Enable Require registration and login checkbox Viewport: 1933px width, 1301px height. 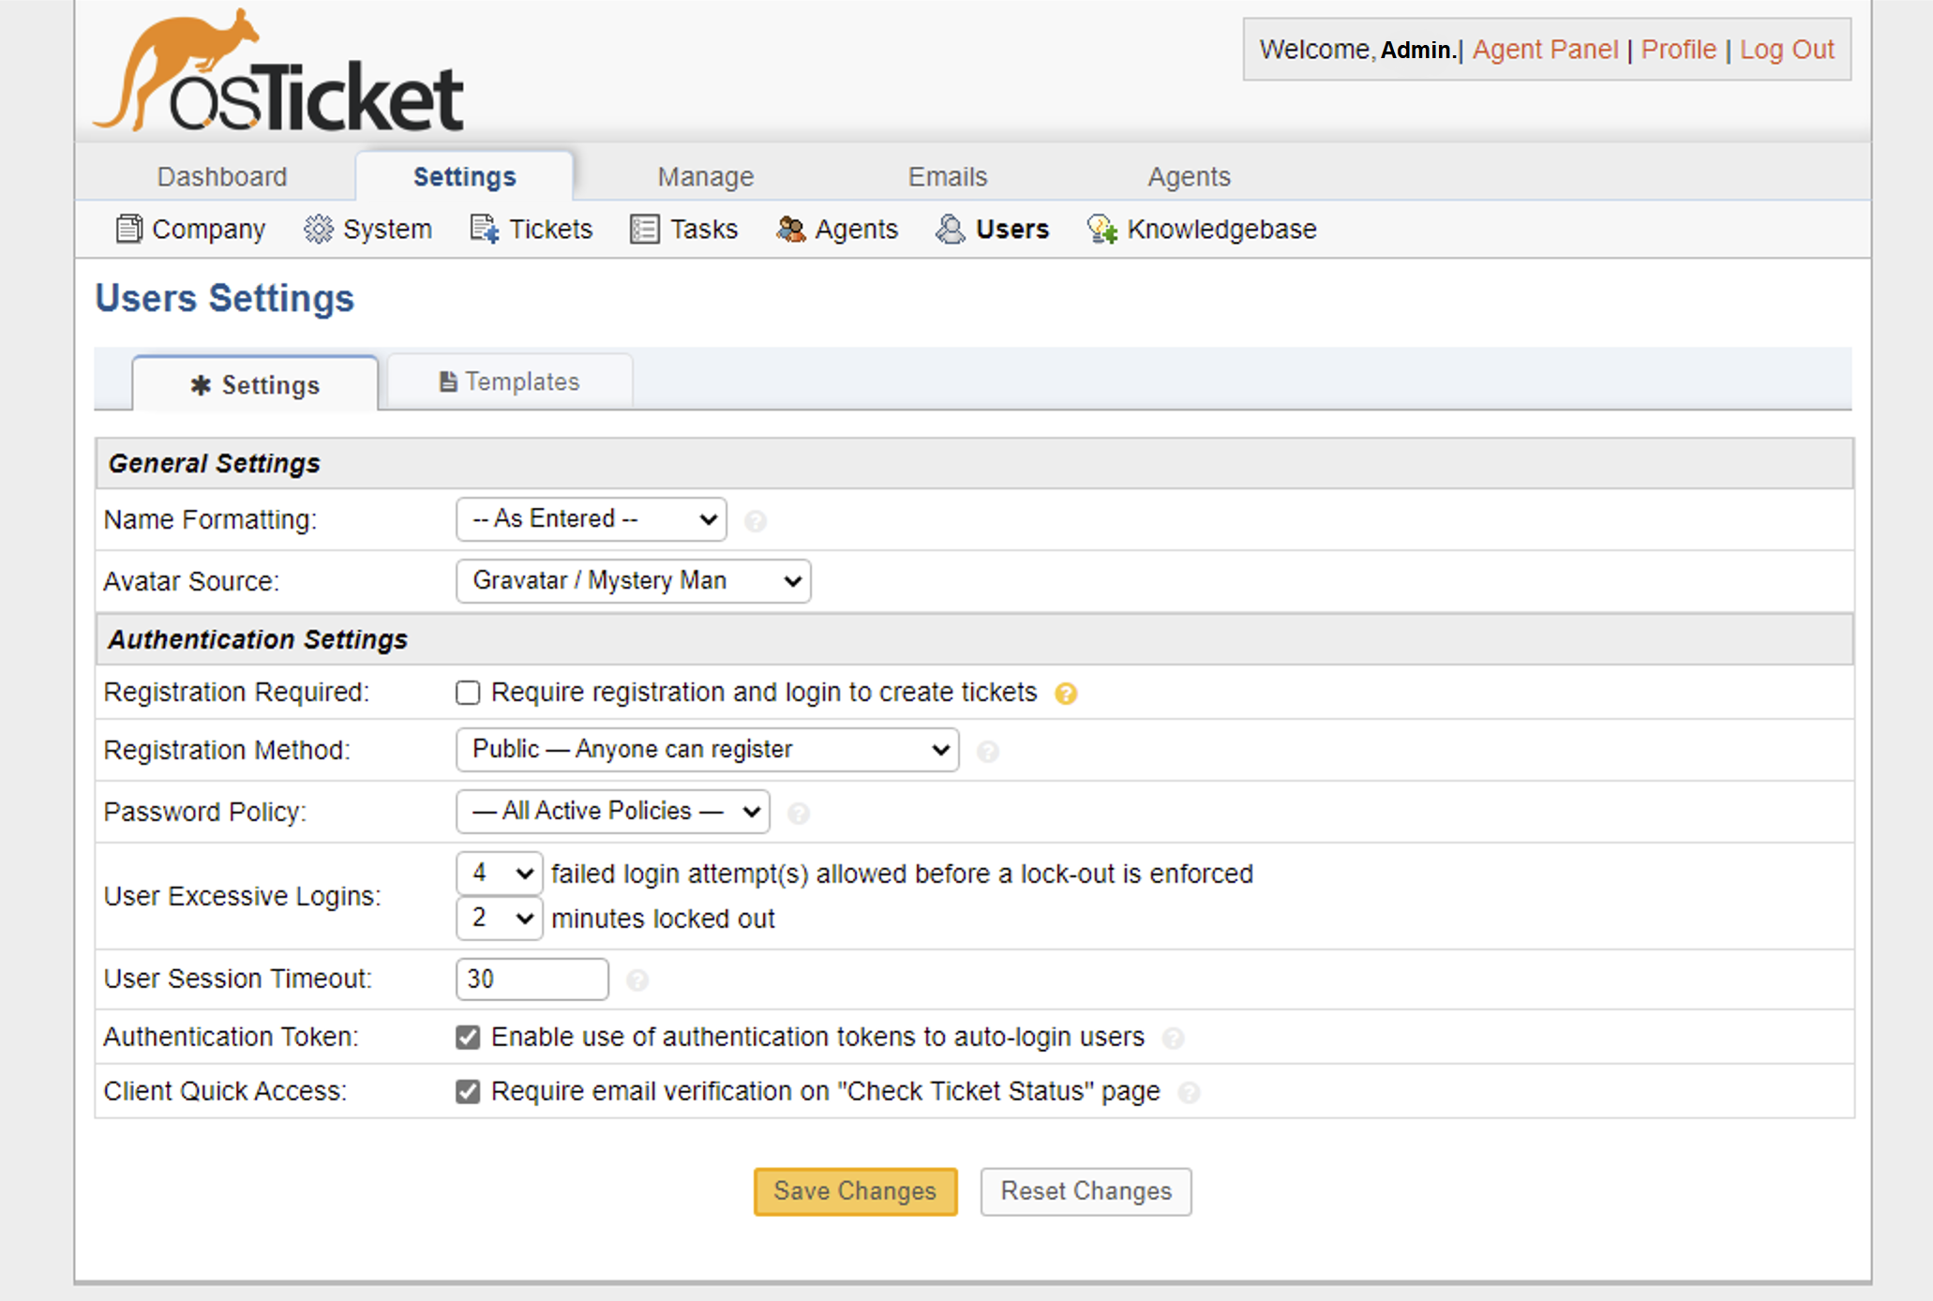[468, 693]
